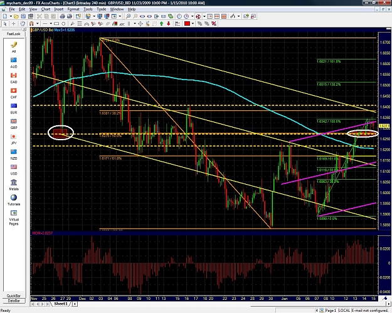The height and width of the screenshot is (313, 392).
Task: Open the Edit menu
Action: (x=22, y=9)
